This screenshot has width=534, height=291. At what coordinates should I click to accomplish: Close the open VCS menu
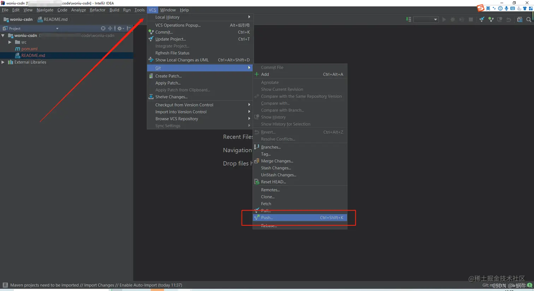[x=152, y=10]
